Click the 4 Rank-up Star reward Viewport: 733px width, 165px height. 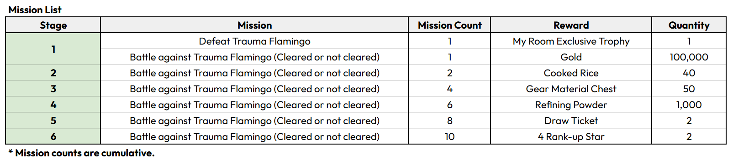[571, 137]
